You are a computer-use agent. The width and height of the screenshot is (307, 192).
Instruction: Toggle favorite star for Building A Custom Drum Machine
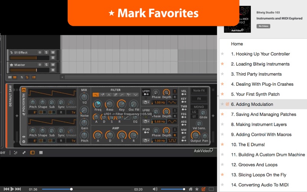[223, 154]
